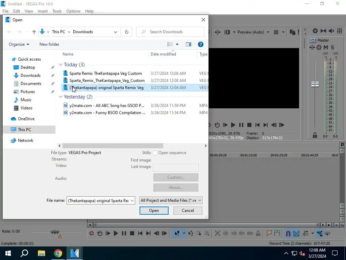Open the Master bus FX gear icon
346x260 pixels.
point(319,47)
